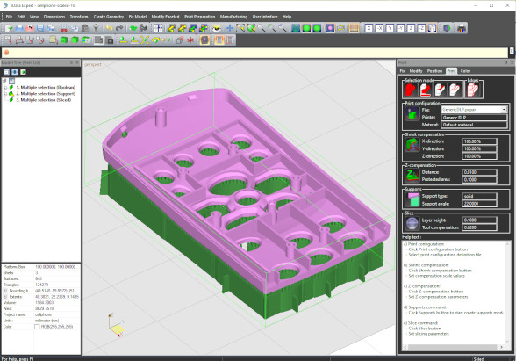Click the -X axis view button
Screen dimensions: 516x361
coord(379,28)
